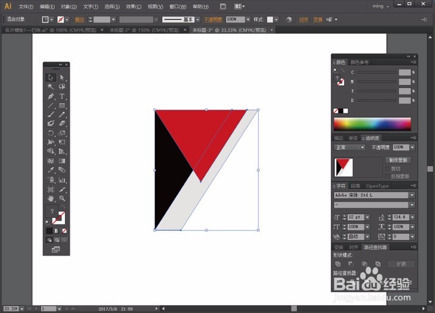This screenshot has height=313, width=435.
Task: Select the Artboard tool
Action: point(51,190)
